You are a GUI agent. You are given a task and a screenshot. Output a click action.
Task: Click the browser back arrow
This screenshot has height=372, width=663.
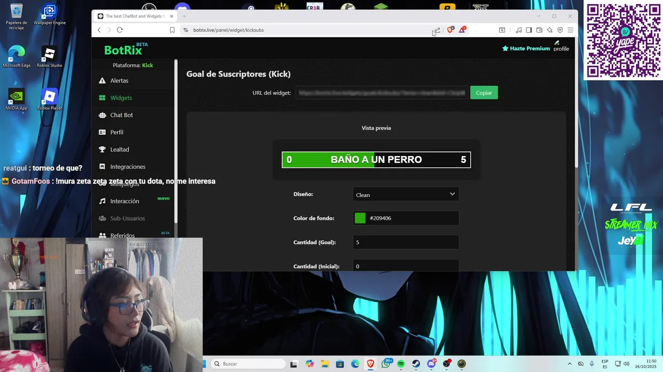pyautogui.click(x=99, y=30)
